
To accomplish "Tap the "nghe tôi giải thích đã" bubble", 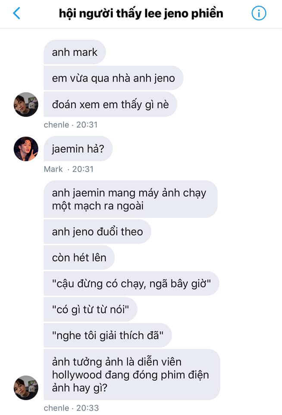I will click(x=108, y=335).
